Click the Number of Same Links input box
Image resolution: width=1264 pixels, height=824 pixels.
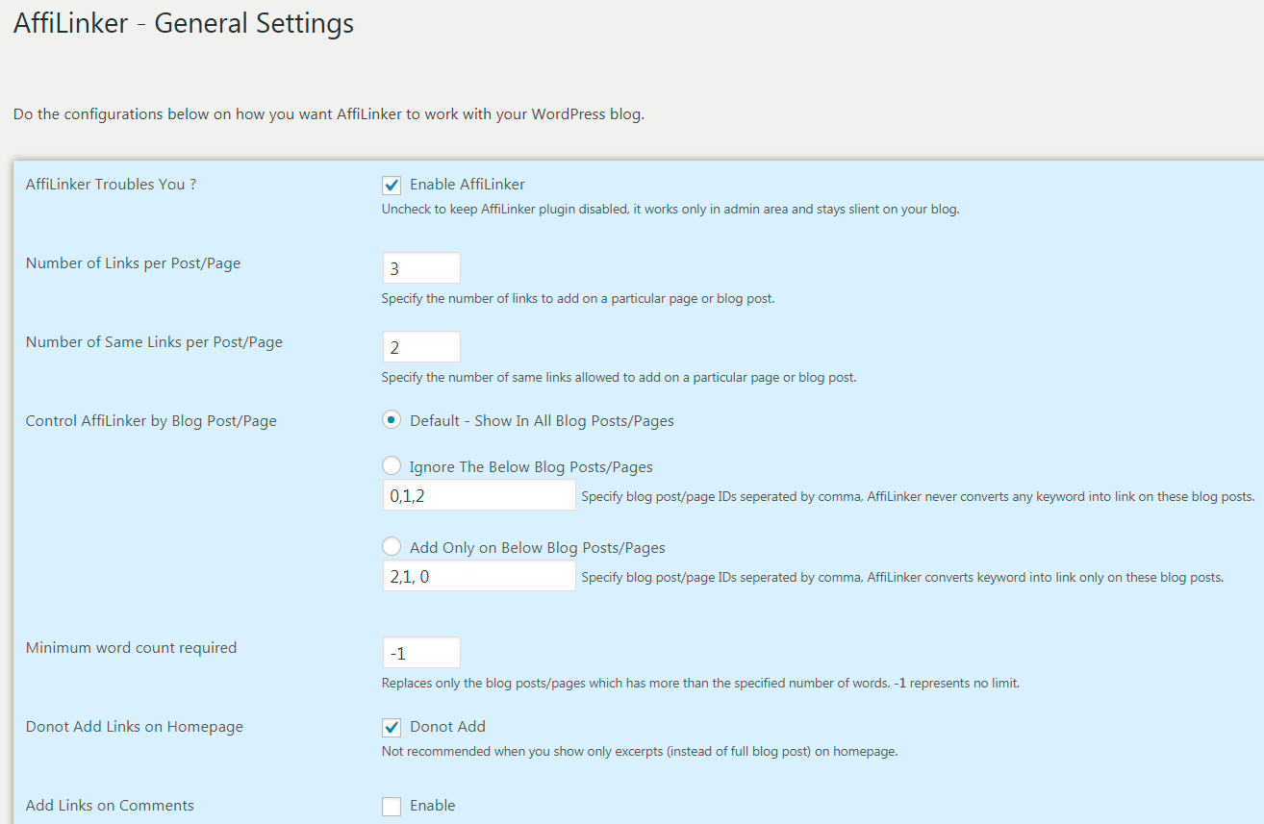point(421,347)
